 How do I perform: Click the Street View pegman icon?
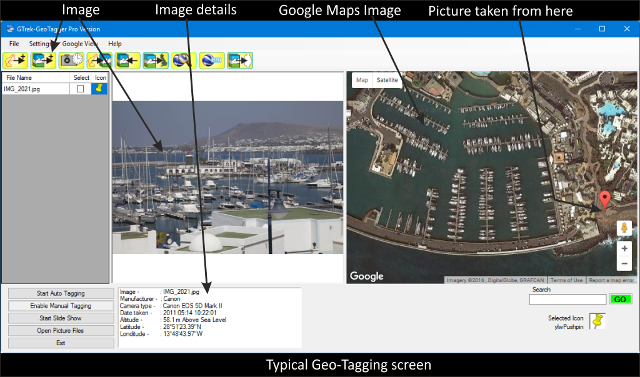pyautogui.click(x=624, y=228)
